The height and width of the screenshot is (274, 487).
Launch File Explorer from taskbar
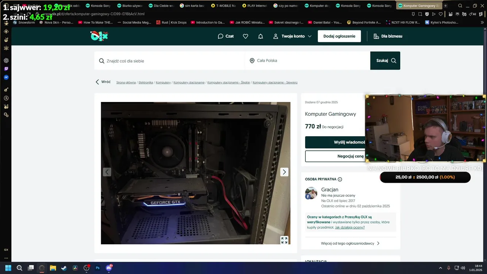pyautogui.click(x=53, y=268)
